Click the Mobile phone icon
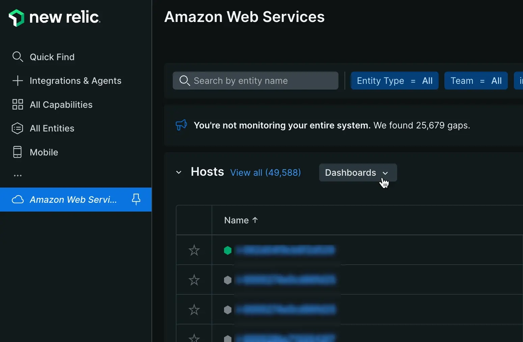 click(18, 152)
